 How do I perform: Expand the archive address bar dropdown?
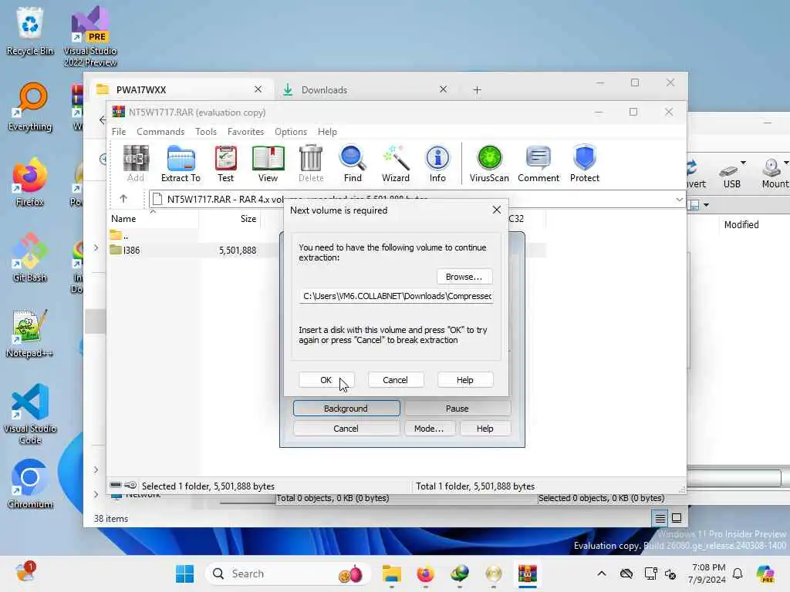[679, 200]
